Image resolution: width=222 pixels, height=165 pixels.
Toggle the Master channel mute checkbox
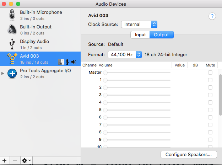210,73
